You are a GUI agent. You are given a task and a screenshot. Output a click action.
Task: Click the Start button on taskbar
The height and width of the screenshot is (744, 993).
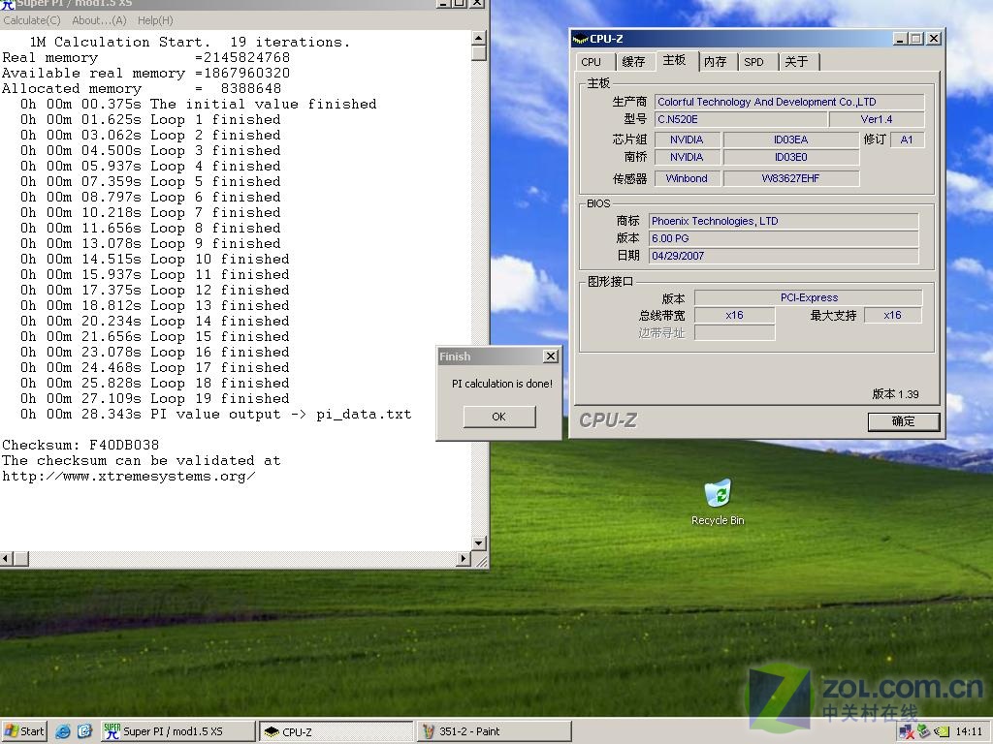24,731
